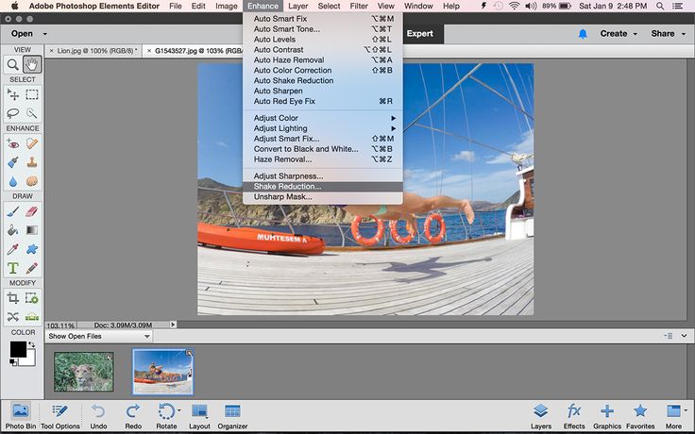
Task: Select the Smart Brush tool
Action: [13, 162]
